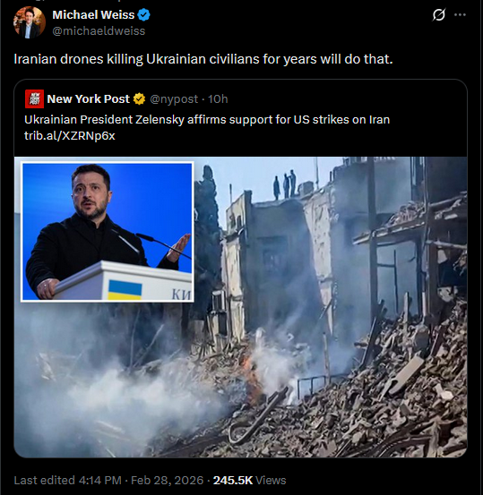
Task: Open the three-dot more options menu
Action: click(x=460, y=14)
